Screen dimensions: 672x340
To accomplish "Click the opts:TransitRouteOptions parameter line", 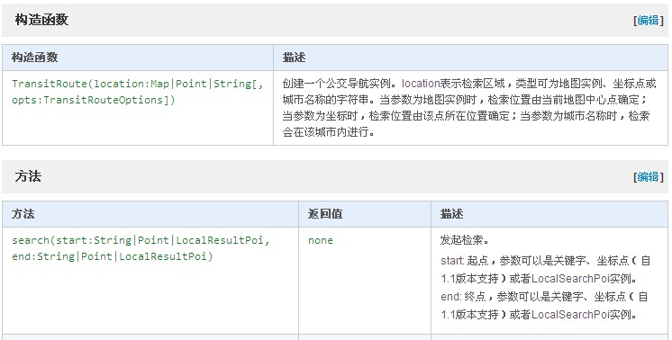I will pyautogui.click(x=94, y=100).
